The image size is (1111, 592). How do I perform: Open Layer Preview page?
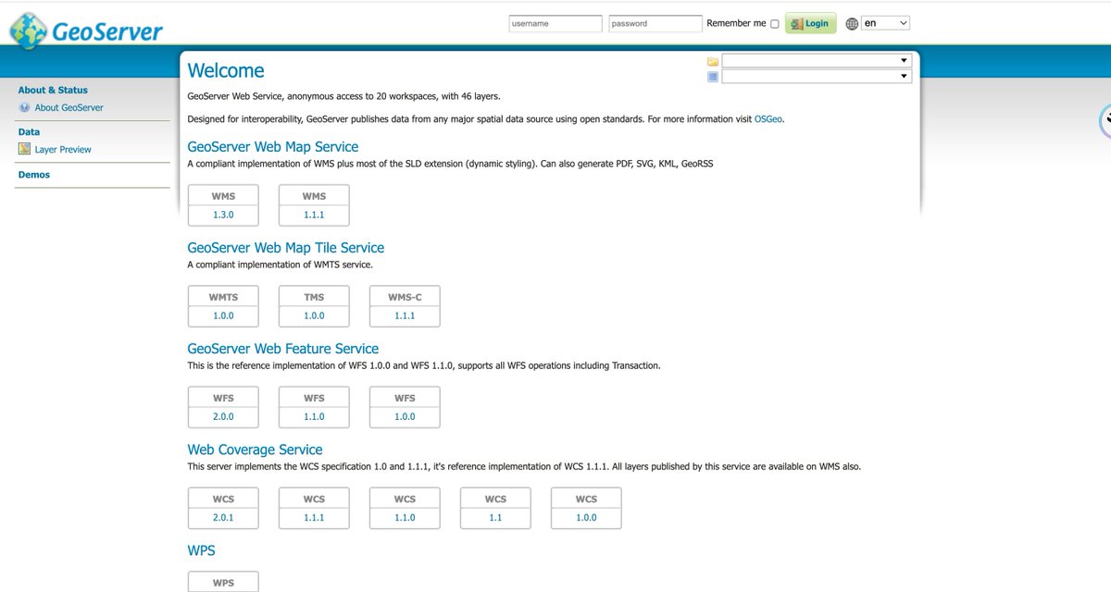[x=63, y=149]
